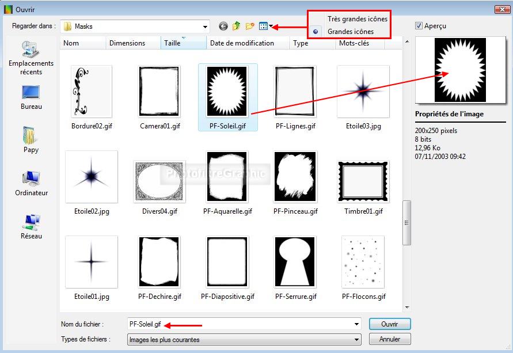Toggle the Aperçu checkbox
The image size is (513, 353).
419,26
